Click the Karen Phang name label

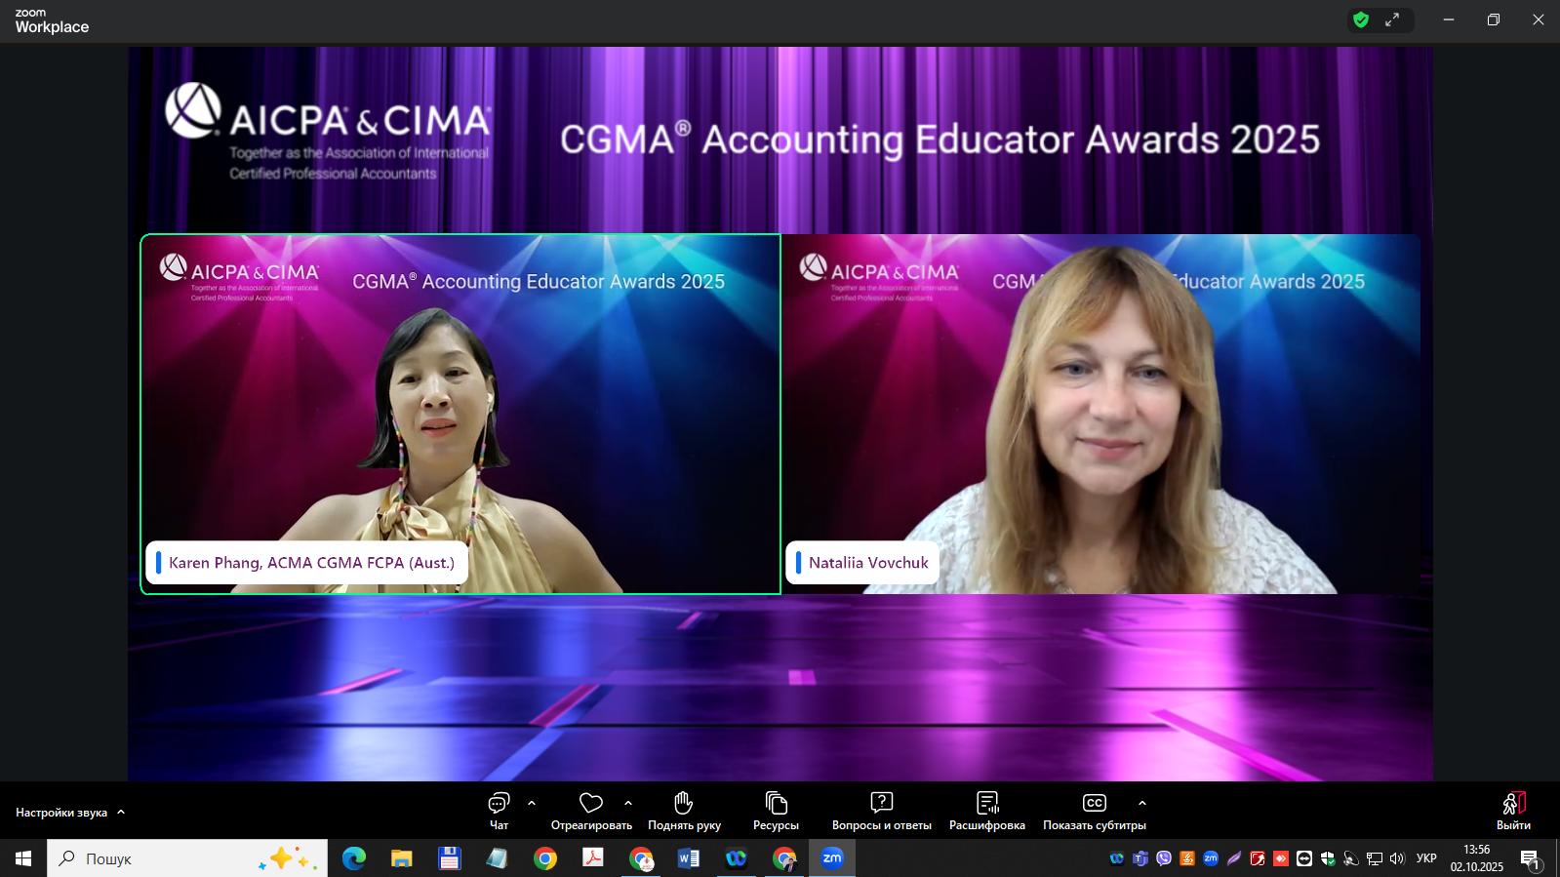[306, 563]
